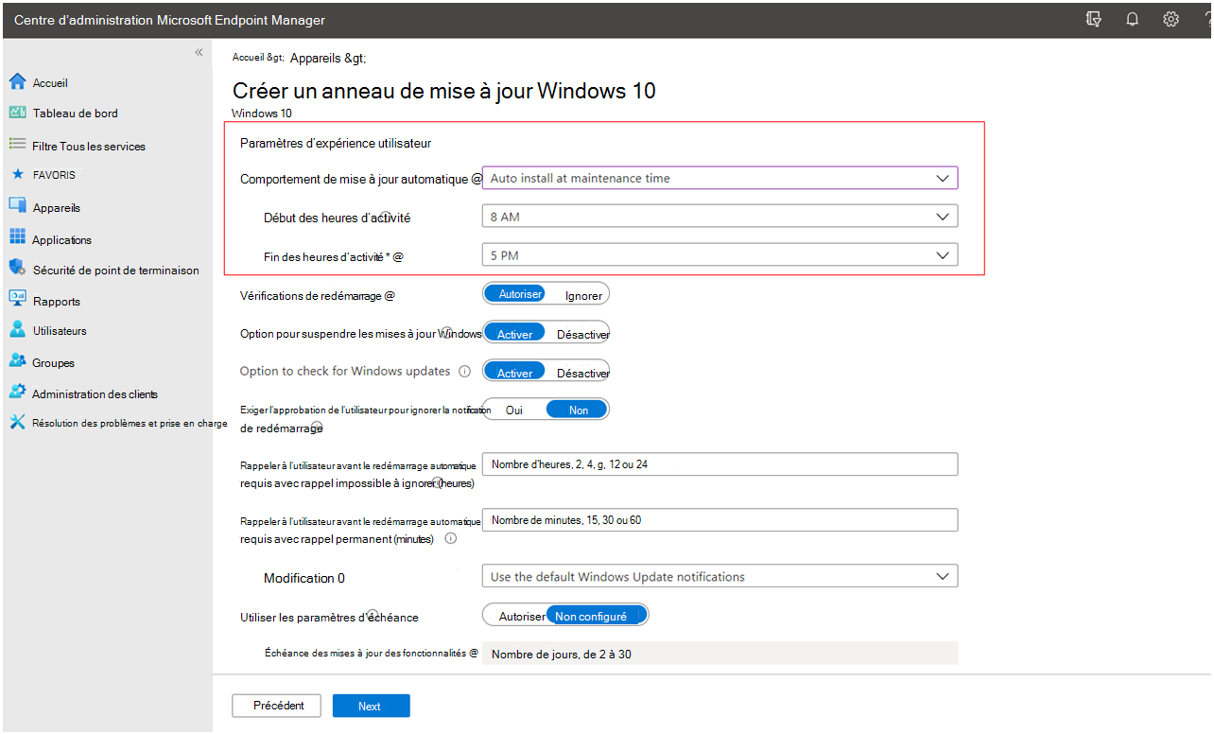The image size is (1214, 734).
Task: Open notifications bell in top bar
Action: pos(1132,19)
